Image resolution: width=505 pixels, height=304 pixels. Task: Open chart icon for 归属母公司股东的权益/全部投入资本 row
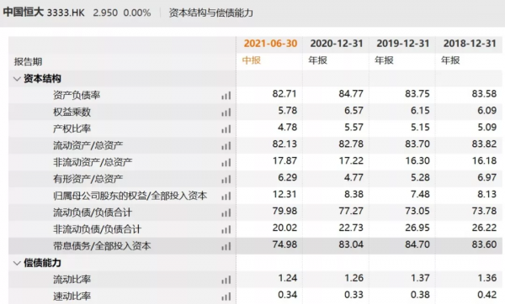coord(226,196)
